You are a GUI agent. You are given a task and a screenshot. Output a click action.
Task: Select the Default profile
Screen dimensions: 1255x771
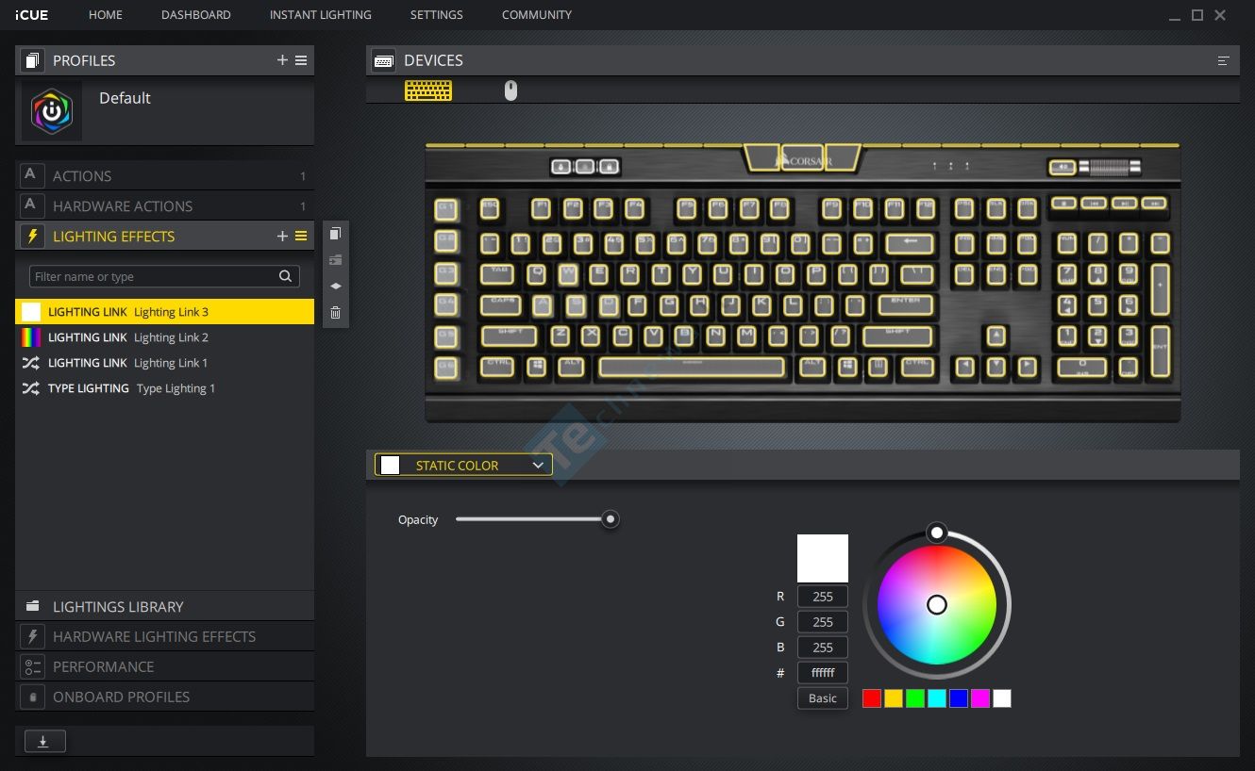click(x=164, y=111)
